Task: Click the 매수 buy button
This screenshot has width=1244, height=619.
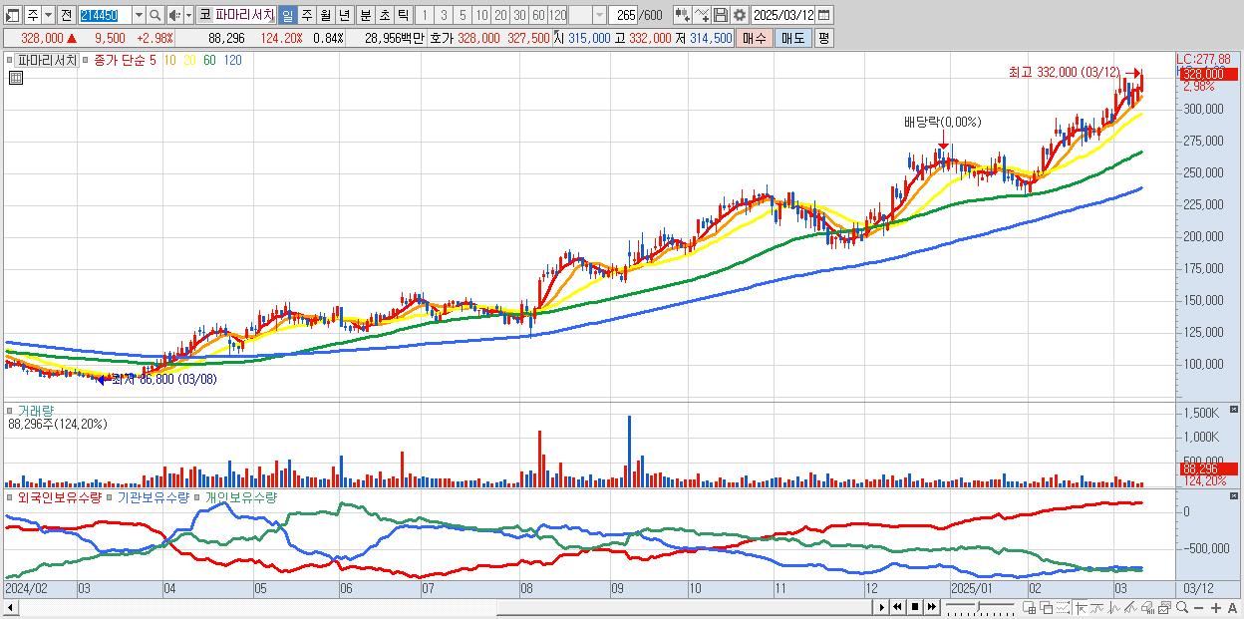Action: (x=755, y=38)
